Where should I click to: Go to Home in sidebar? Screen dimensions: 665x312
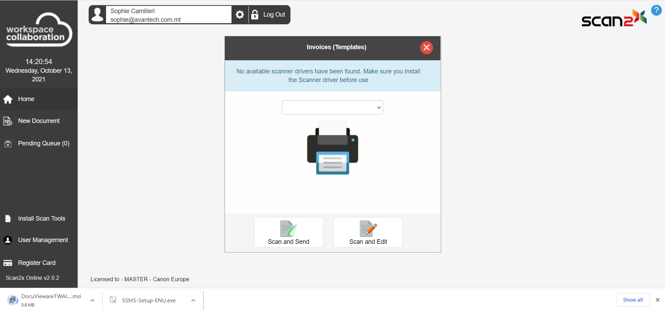[x=26, y=99]
